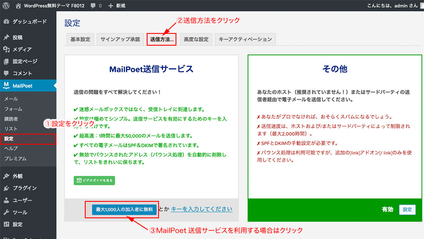
Task: Open the キーアクティベーション tab
Action: tap(245, 39)
